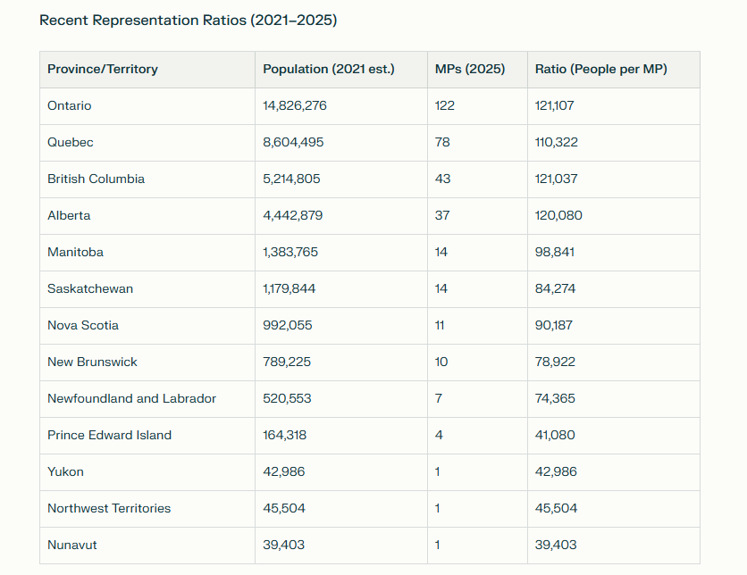Select the 'Yukon' row label
The width and height of the screenshot is (747, 575).
(65, 472)
